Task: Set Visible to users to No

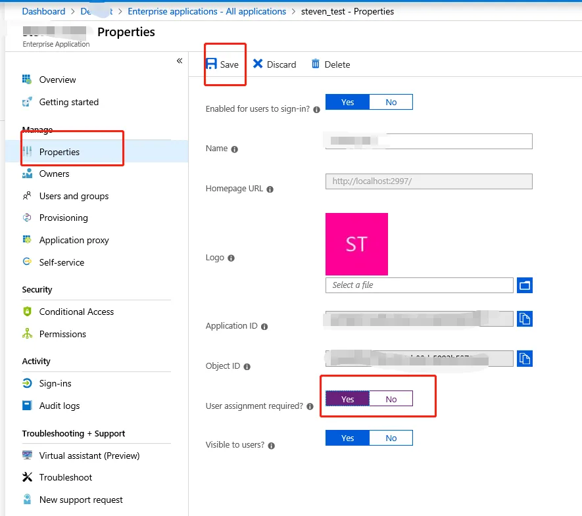Action: 391,438
